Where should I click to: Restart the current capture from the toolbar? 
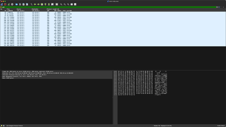pos(9,5)
